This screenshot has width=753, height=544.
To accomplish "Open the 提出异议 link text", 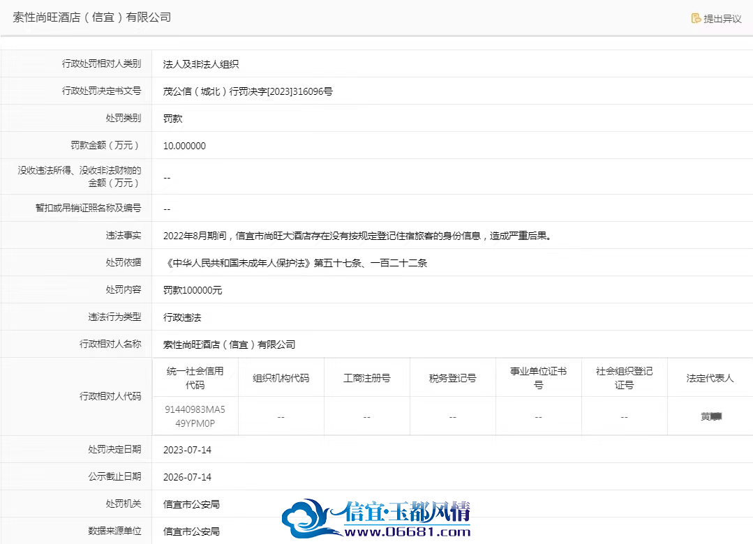I will click(x=723, y=19).
